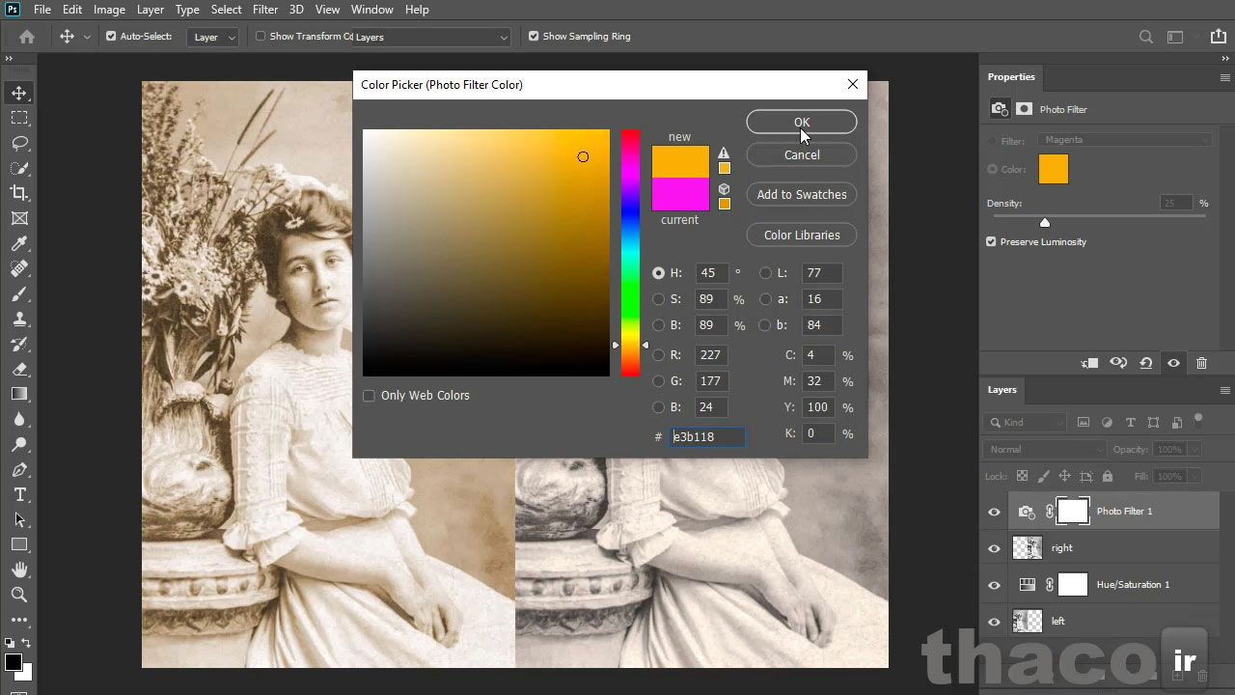Toggle the Auto-Select checkbox
1235x695 pixels.
(x=111, y=37)
